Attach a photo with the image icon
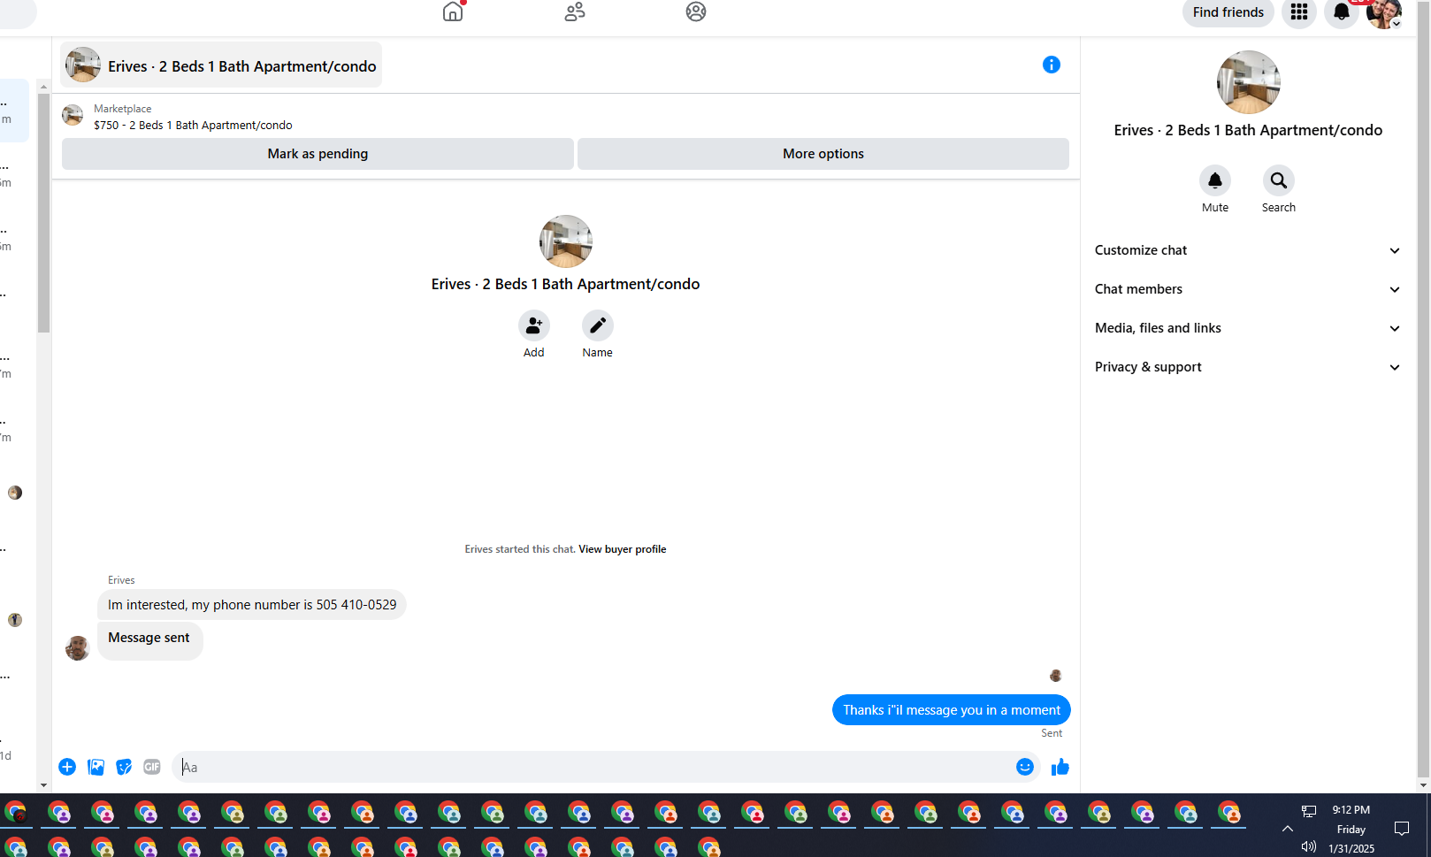Viewport: 1431px width, 857px height. coord(96,767)
